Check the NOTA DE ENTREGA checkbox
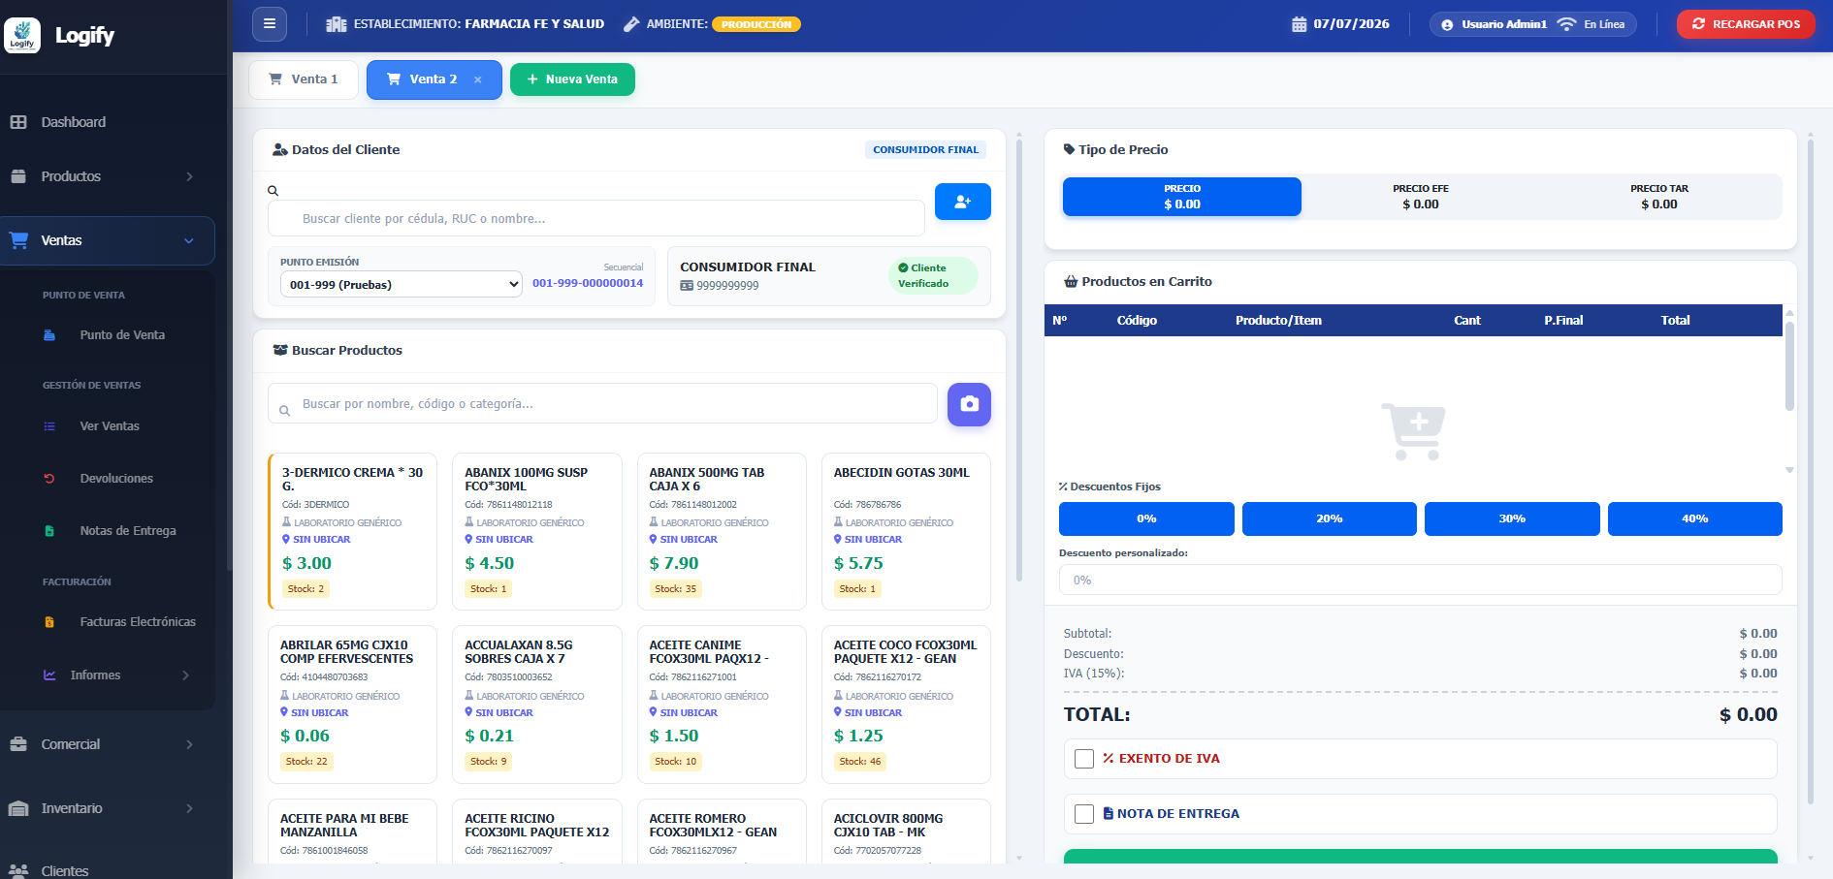Viewport: 1833px width, 879px height. 1084,814
